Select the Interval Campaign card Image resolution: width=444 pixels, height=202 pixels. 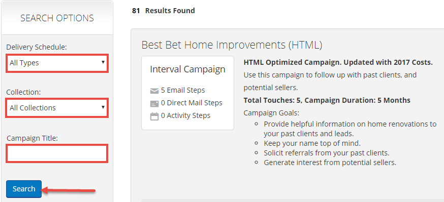coord(188,93)
